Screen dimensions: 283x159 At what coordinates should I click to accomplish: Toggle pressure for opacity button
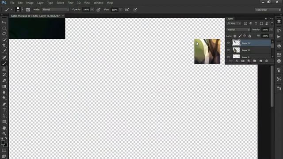point(98,10)
